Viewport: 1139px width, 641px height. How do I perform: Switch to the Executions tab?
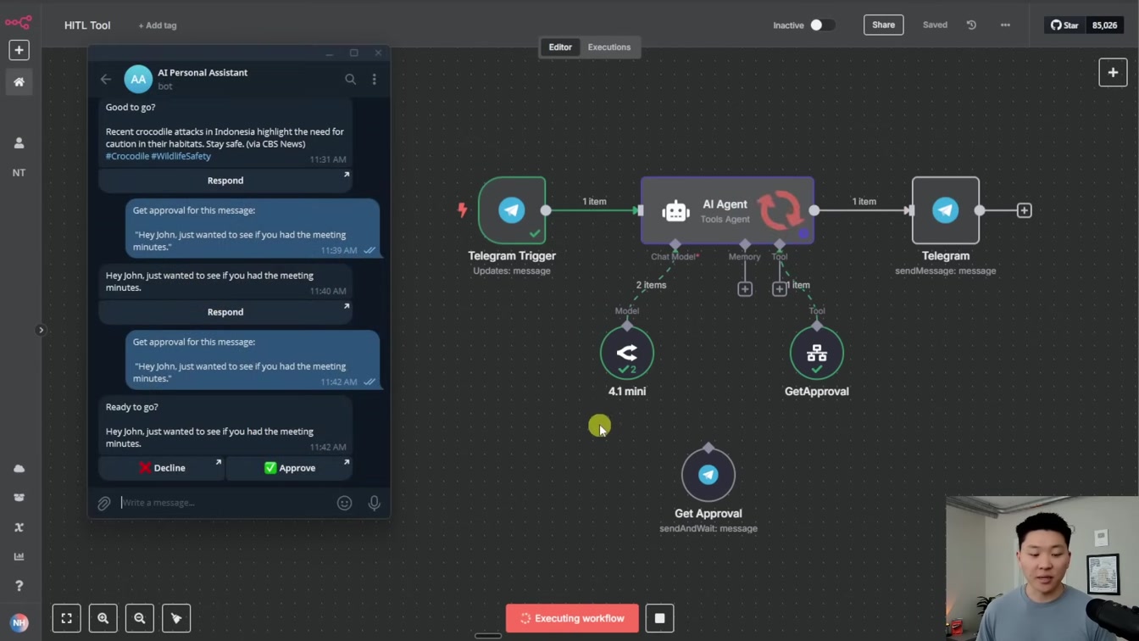pos(609,47)
